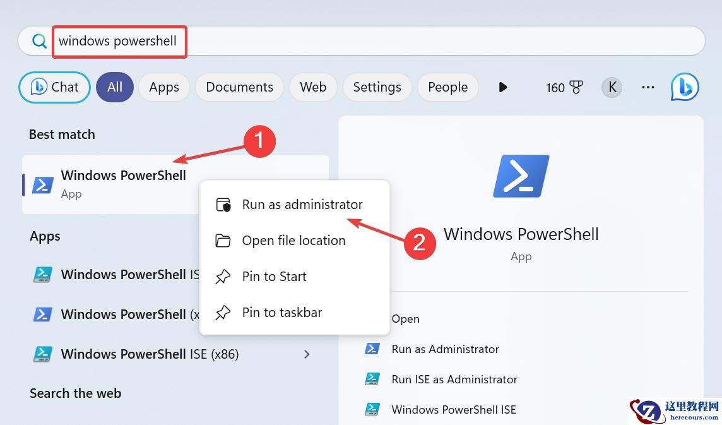Show more filters with the play arrow
Image resolution: width=722 pixels, height=425 pixels.
(x=503, y=87)
